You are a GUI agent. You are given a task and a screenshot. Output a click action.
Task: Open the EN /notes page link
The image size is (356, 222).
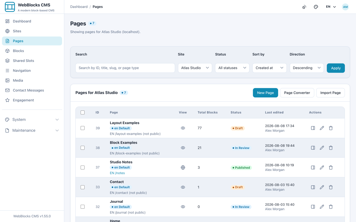(x=117, y=173)
